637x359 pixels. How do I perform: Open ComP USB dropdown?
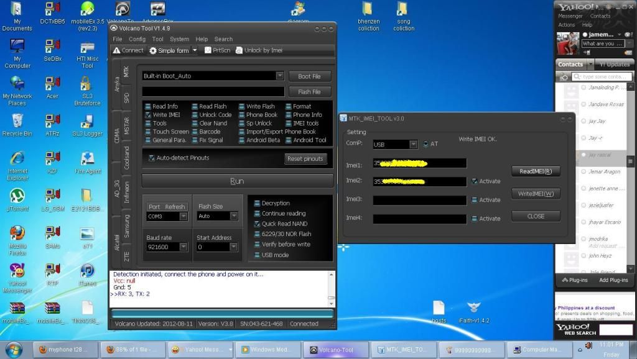[x=413, y=145]
